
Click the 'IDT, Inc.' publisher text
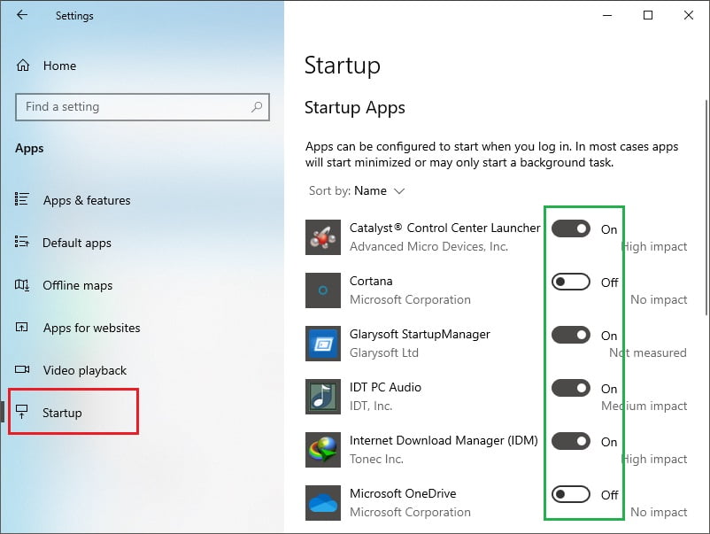[371, 406]
